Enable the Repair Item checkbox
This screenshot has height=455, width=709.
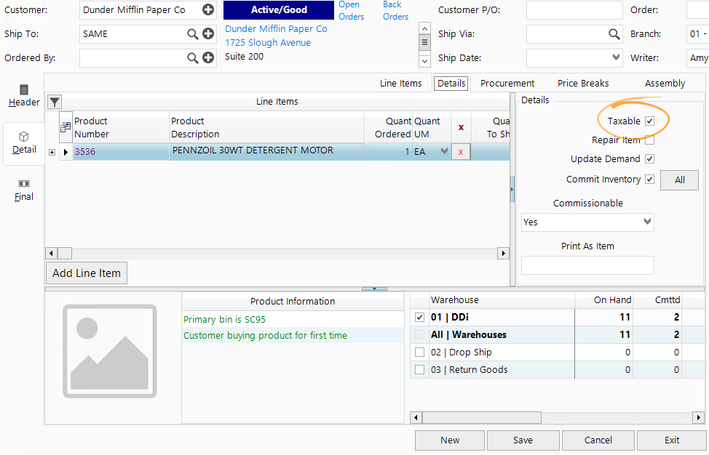[x=649, y=140]
